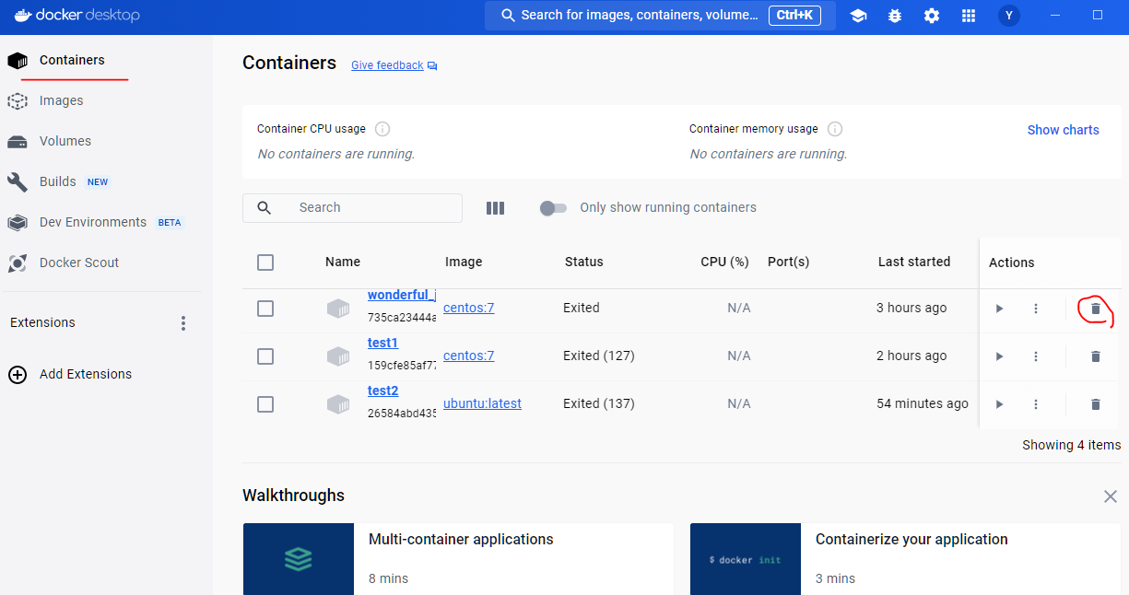This screenshot has height=595, width=1129.
Task: Click the global search bar at the top
Action: tap(660, 16)
